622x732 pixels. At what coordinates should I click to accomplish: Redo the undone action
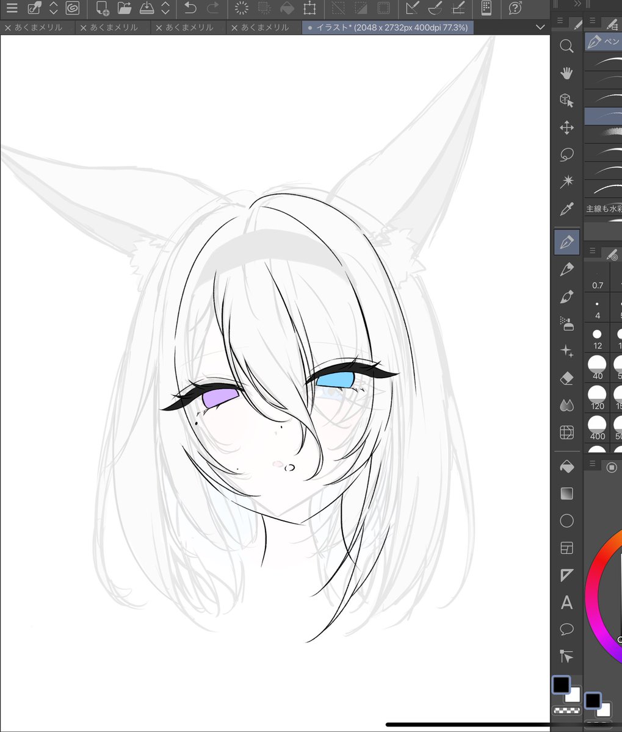click(213, 9)
